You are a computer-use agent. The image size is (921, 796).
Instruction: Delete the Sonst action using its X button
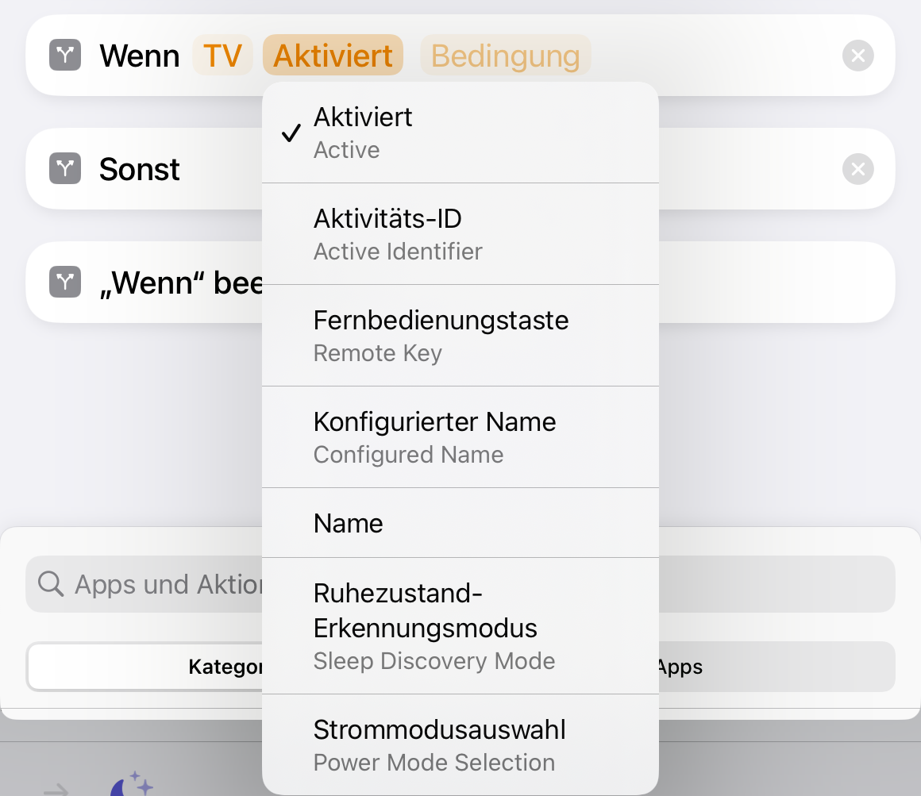(857, 169)
